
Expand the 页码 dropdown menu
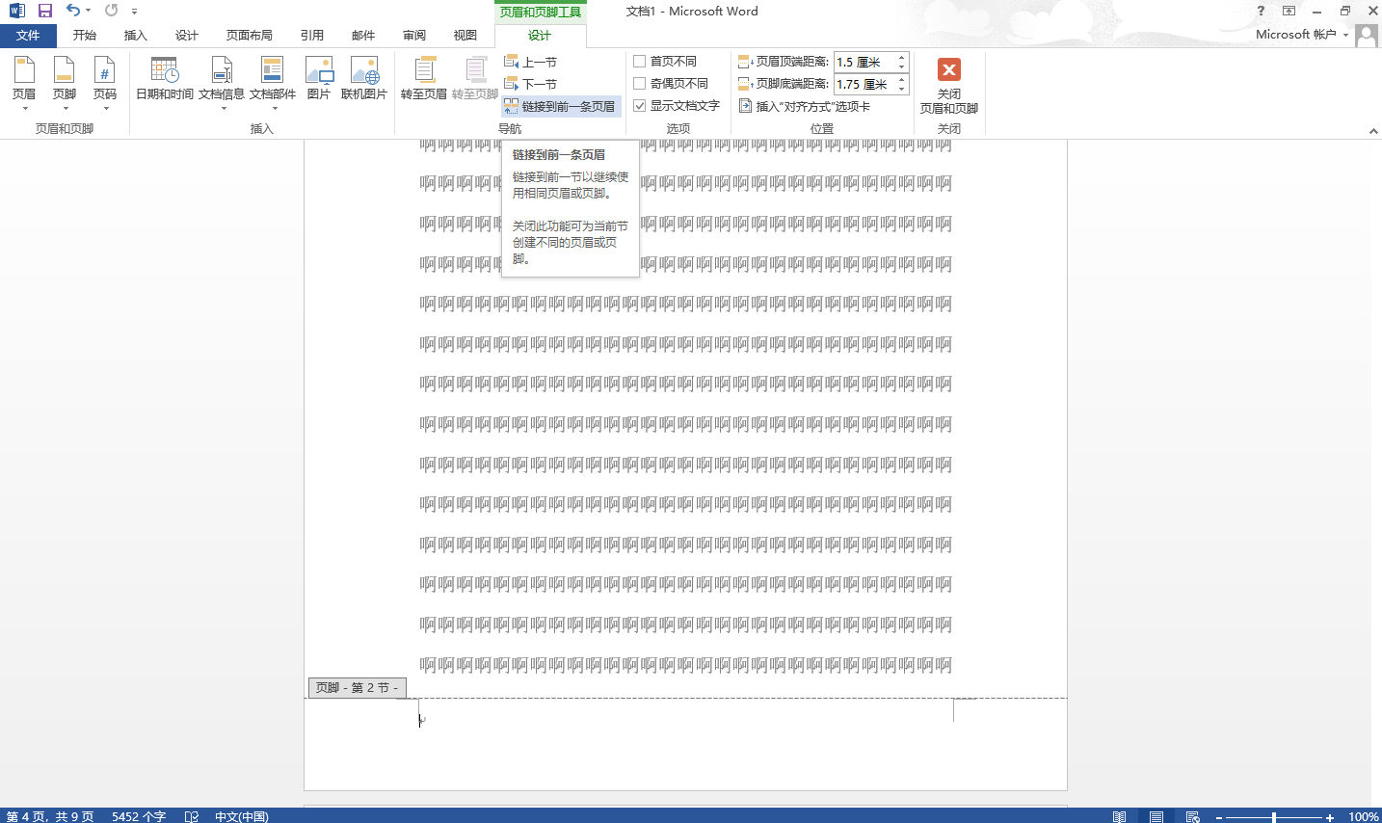(x=105, y=83)
